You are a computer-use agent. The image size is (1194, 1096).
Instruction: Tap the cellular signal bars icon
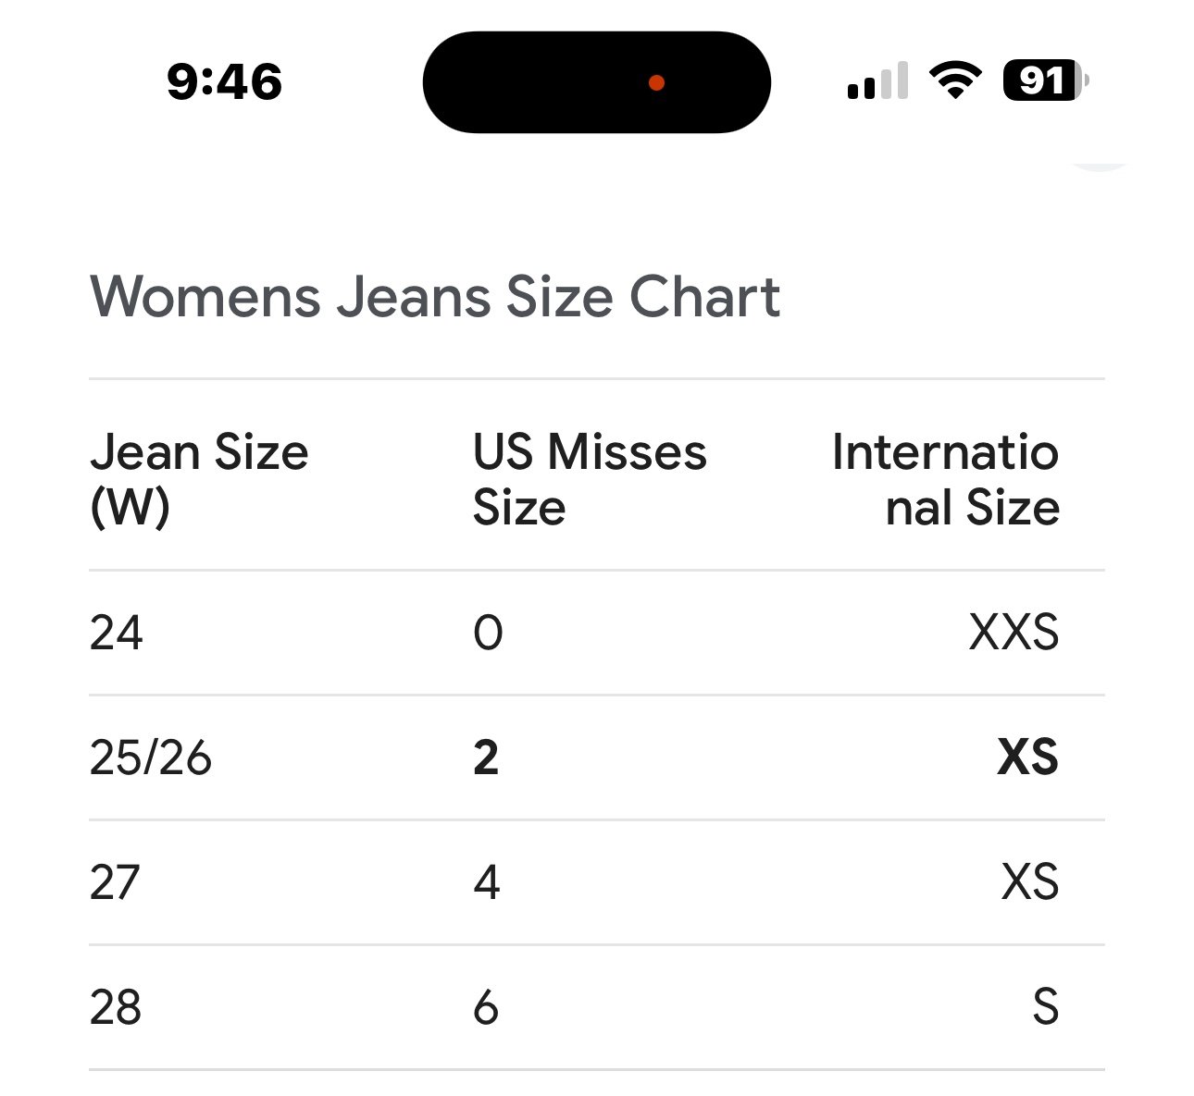877,81
